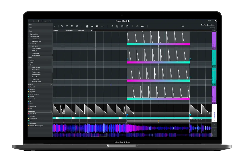This screenshot has width=244, height=159.
Task: Click the red cue marker flag on timeline
Action: pyautogui.click(x=64, y=121)
